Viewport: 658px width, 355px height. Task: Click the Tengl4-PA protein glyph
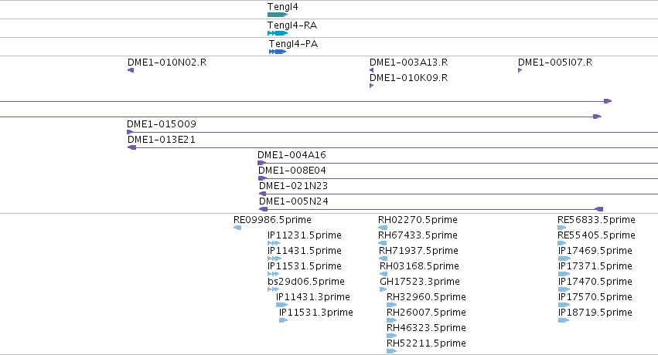278,52
